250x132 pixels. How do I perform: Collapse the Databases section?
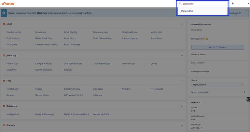coord(182,106)
